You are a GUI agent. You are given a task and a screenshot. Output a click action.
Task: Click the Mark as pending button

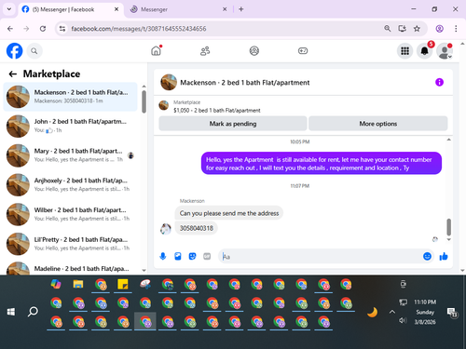tap(233, 124)
